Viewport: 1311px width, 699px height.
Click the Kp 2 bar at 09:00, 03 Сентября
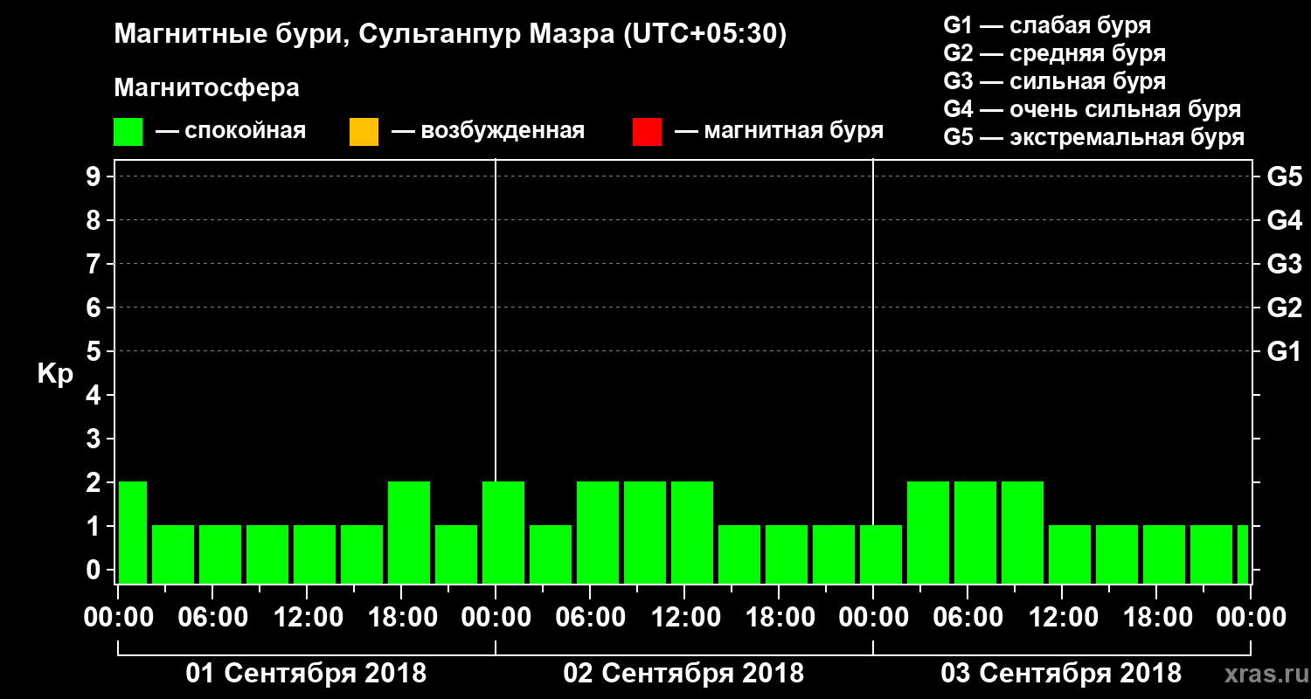tap(1023, 532)
